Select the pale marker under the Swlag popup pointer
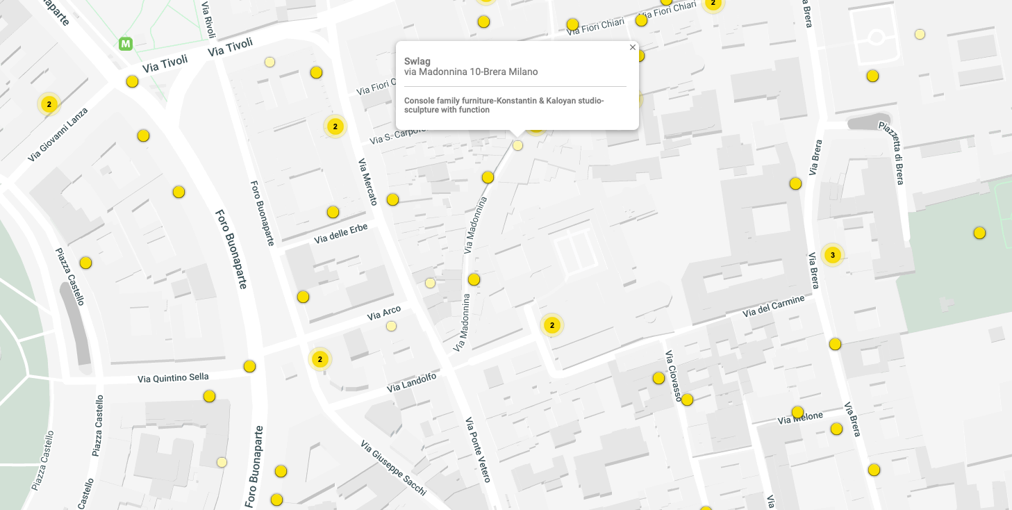Viewport: 1012px width, 510px height. [517, 145]
